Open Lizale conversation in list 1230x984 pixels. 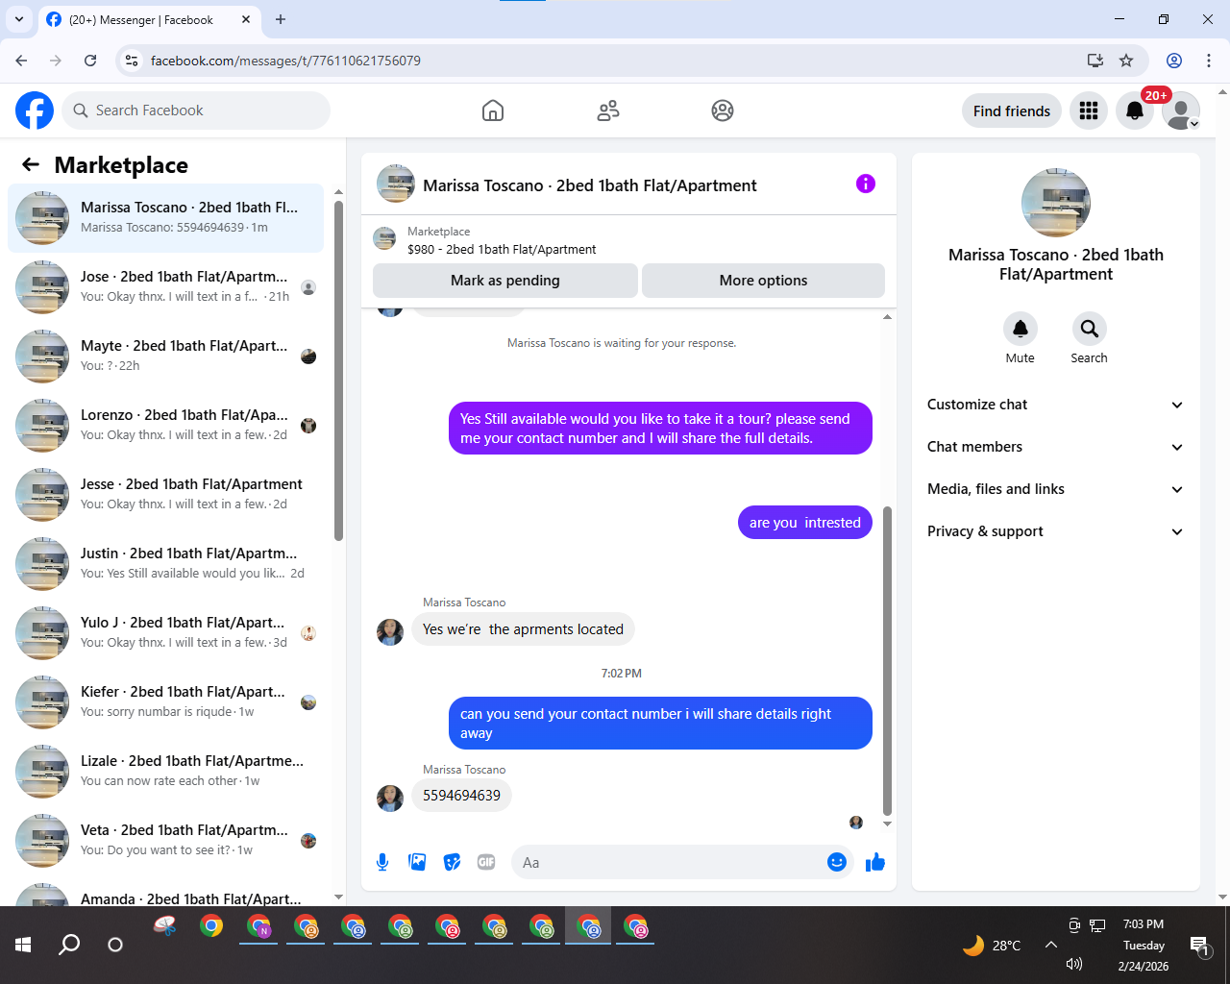click(x=165, y=772)
